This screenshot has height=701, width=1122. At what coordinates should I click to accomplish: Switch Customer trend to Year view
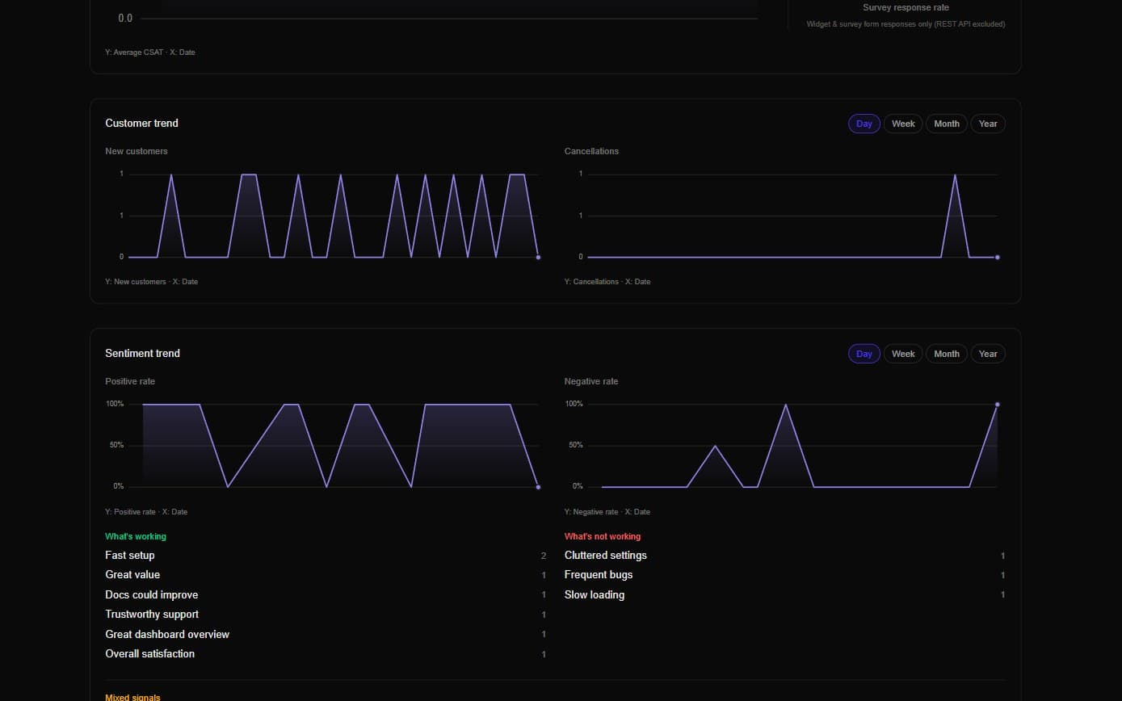pyautogui.click(x=988, y=124)
